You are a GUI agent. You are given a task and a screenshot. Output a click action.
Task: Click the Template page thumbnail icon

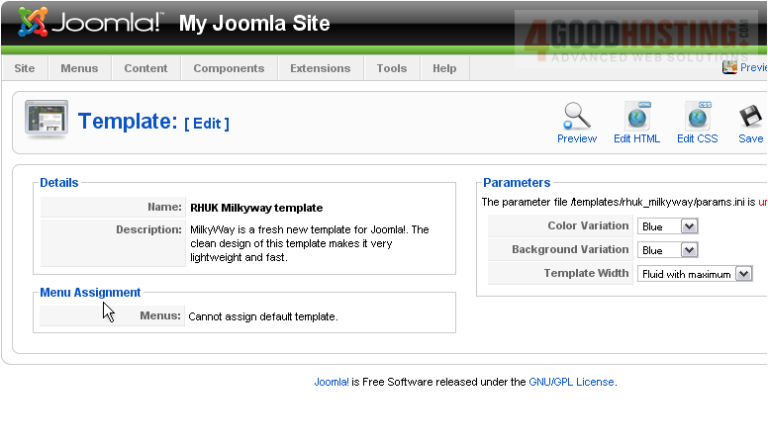pos(46,121)
